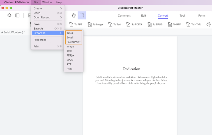Convert document with To Image
Image resolution: width=212 pixels, height=135 pixels.
[x=95, y=24]
